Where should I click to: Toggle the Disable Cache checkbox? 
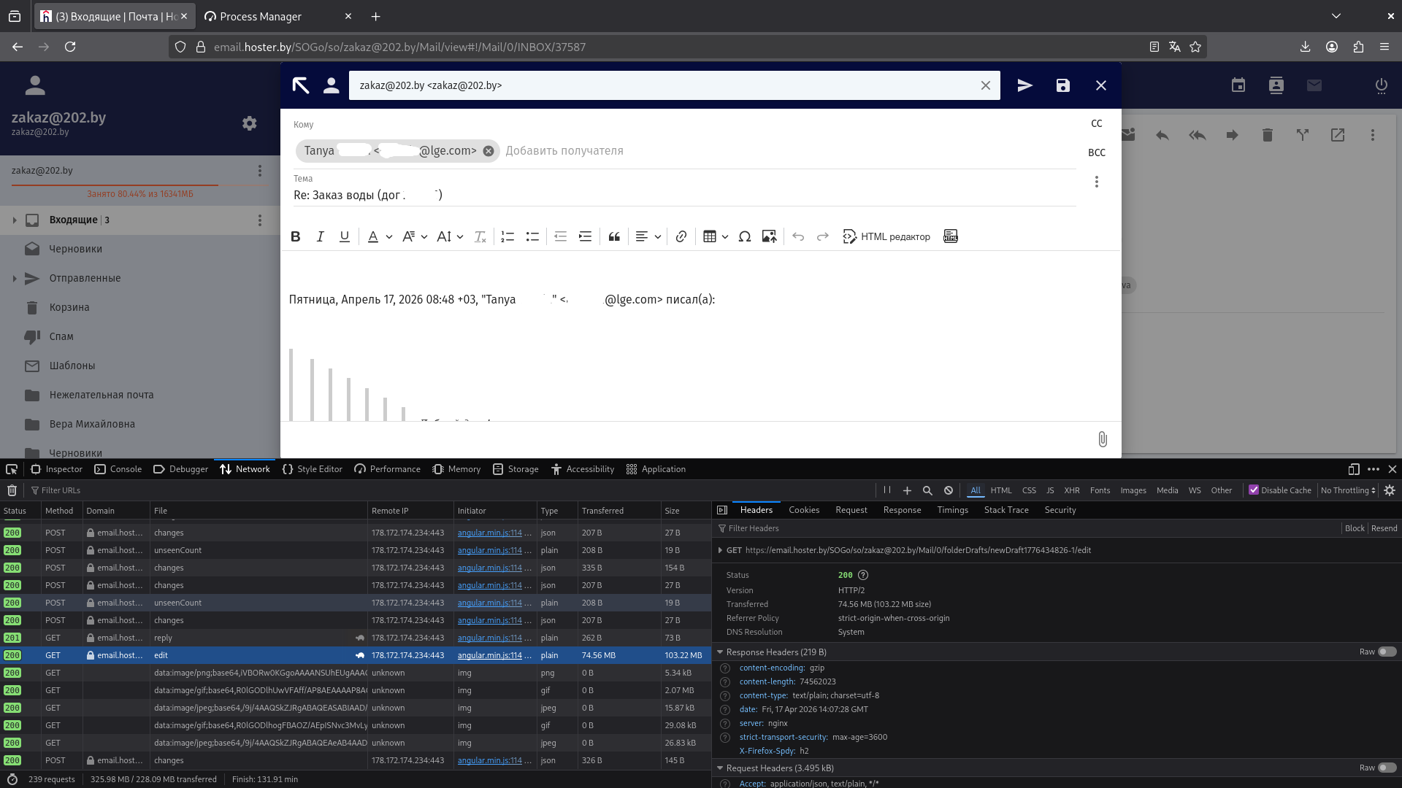point(1254,490)
